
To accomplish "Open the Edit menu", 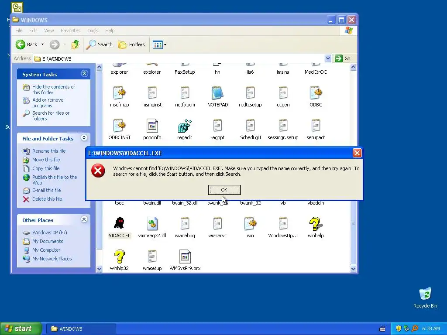I will point(33,31).
